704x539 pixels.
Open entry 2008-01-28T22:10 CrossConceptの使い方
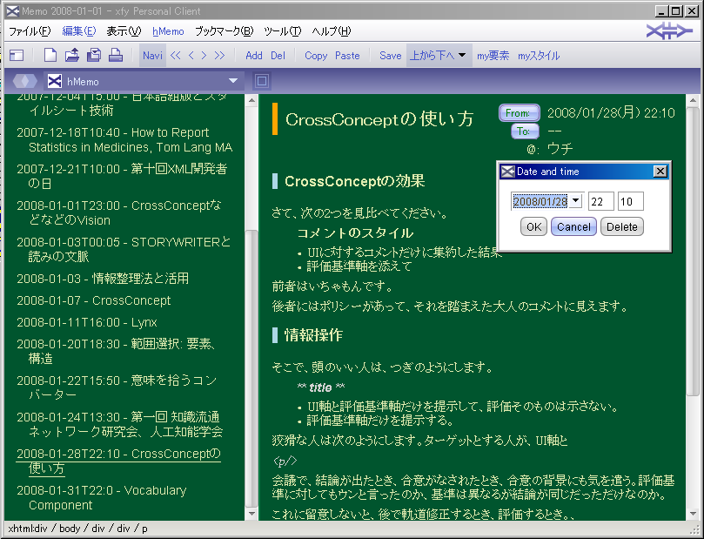118,461
